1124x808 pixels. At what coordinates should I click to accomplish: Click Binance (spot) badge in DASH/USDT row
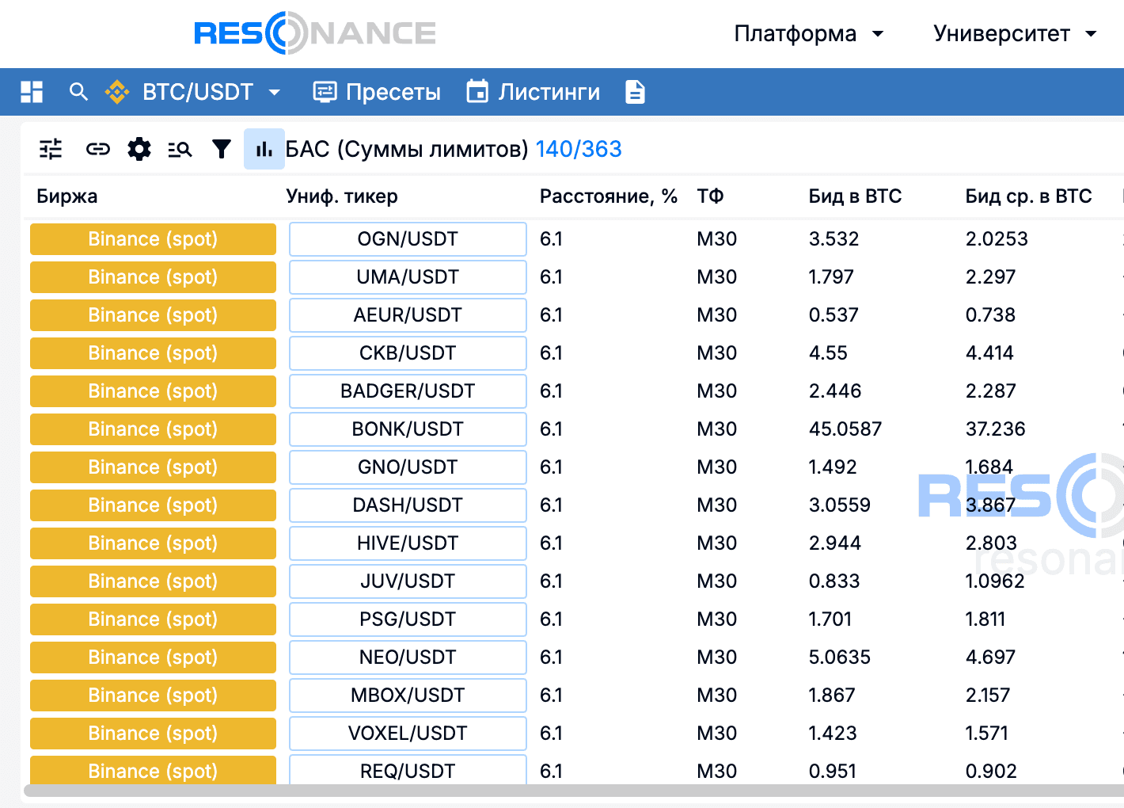[x=153, y=505]
